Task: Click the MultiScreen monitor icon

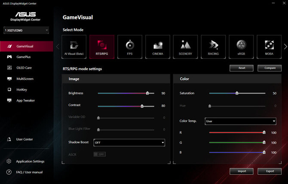Action: (9, 79)
